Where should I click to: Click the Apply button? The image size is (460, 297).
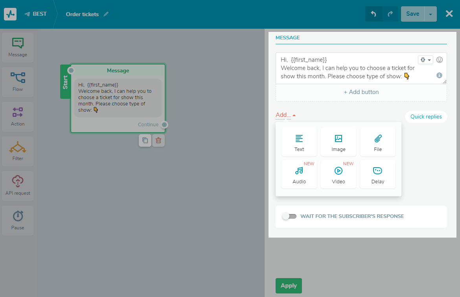pos(289,286)
